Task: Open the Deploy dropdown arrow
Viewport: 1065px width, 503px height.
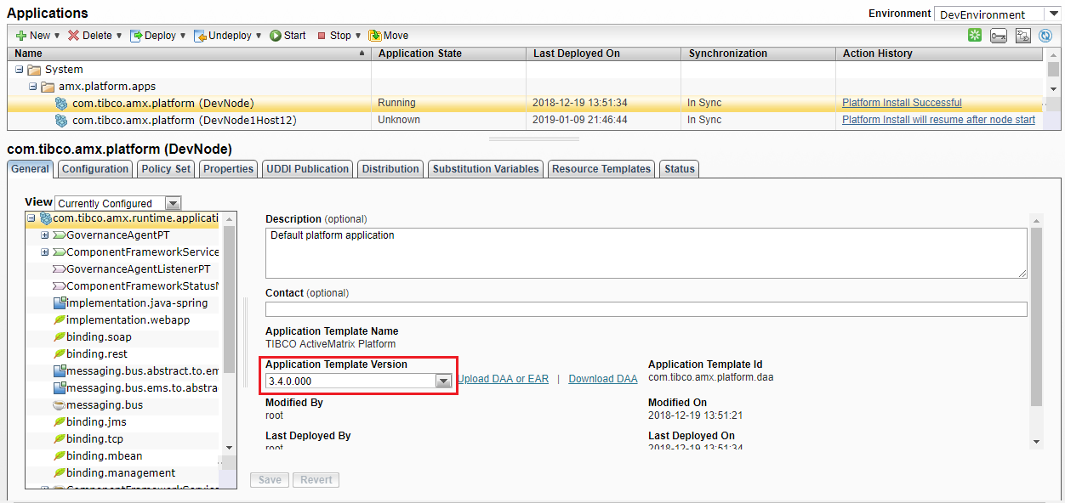Action: tap(183, 36)
